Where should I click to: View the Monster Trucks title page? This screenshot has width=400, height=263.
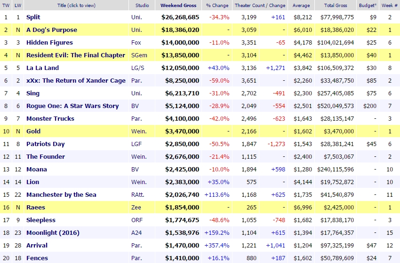pyautogui.click(x=50, y=119)
